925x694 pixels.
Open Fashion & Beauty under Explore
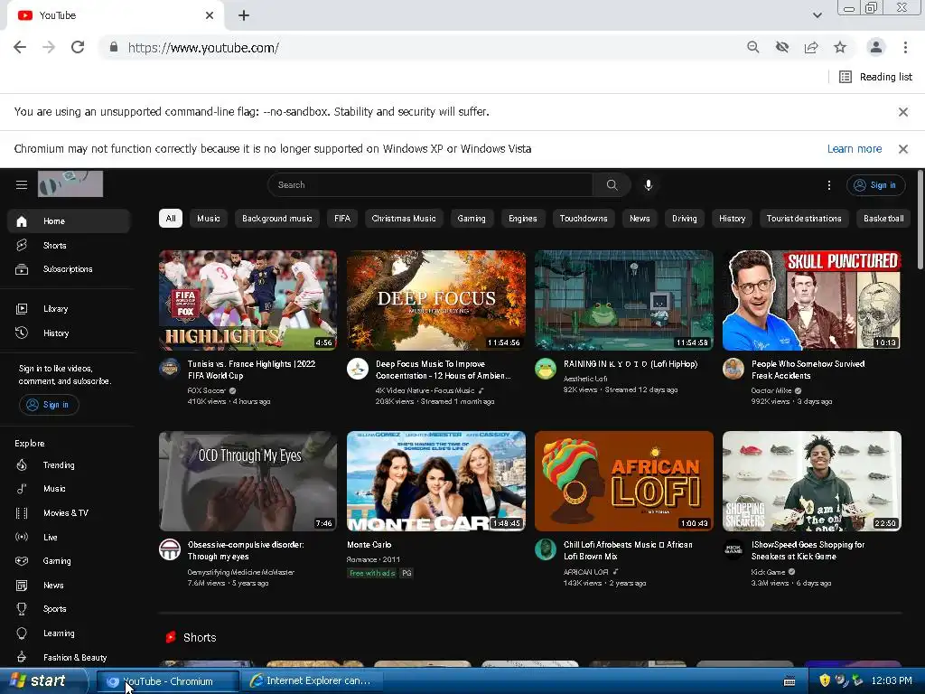point(69,657)
